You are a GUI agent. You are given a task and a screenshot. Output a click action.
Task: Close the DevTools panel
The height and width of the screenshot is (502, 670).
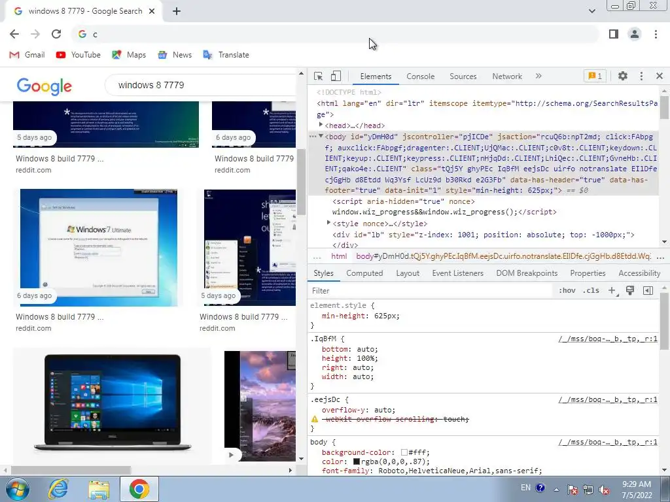coord(660,76)
